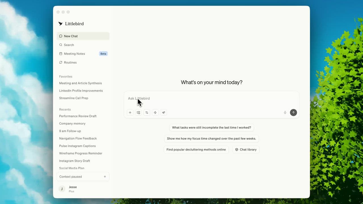Activate the microphone voice input icon
The width and height of the screenshot is (363, 204).
(285, 112)
